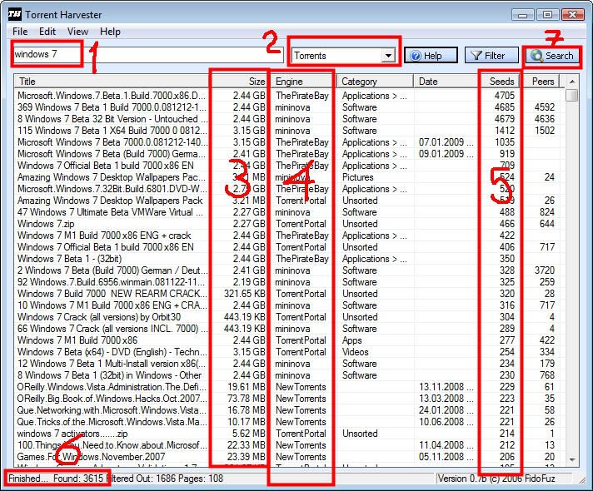Select row Que.Tricks.of.the.Microsoft.Windows.Vista.Ma
The image size is (593, 491).
tap(287, 422)
